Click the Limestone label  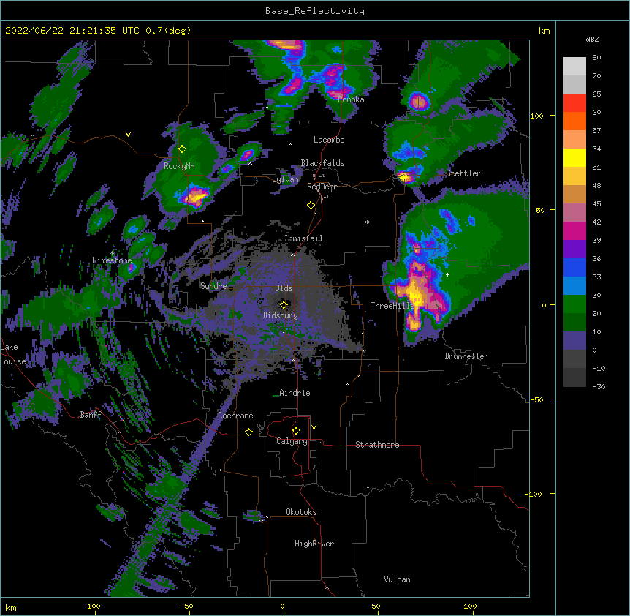112,260
